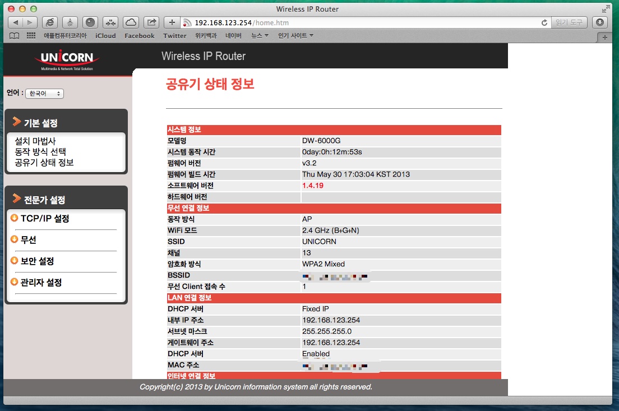This screenshot has height=411, width=619.
Task: Click the 시스템 정보 section header
Action: coord(334,130)
